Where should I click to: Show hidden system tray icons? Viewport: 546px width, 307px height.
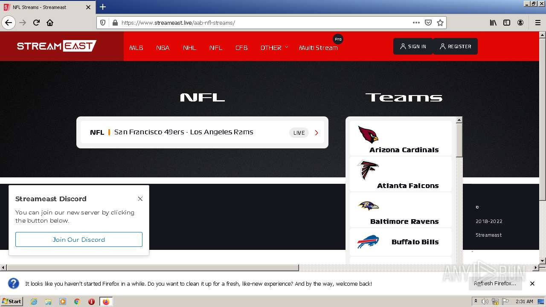click(476, 301)
